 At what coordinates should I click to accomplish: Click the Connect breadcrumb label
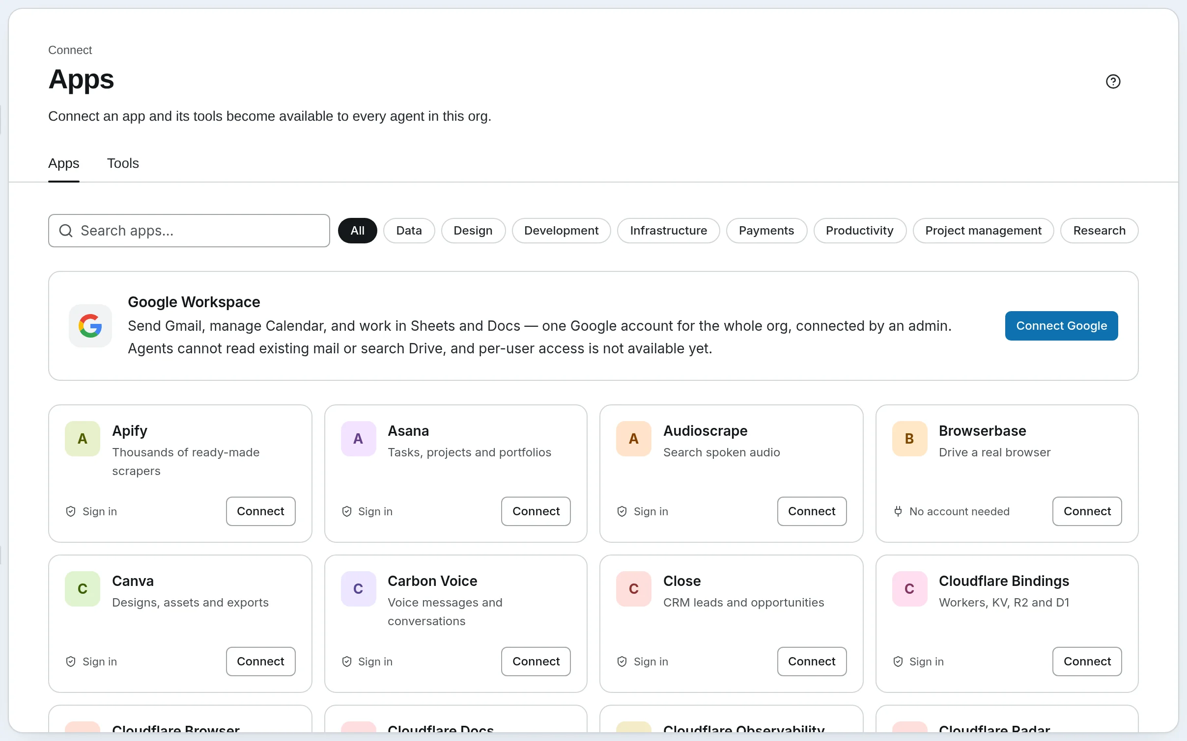pos(70,50)
